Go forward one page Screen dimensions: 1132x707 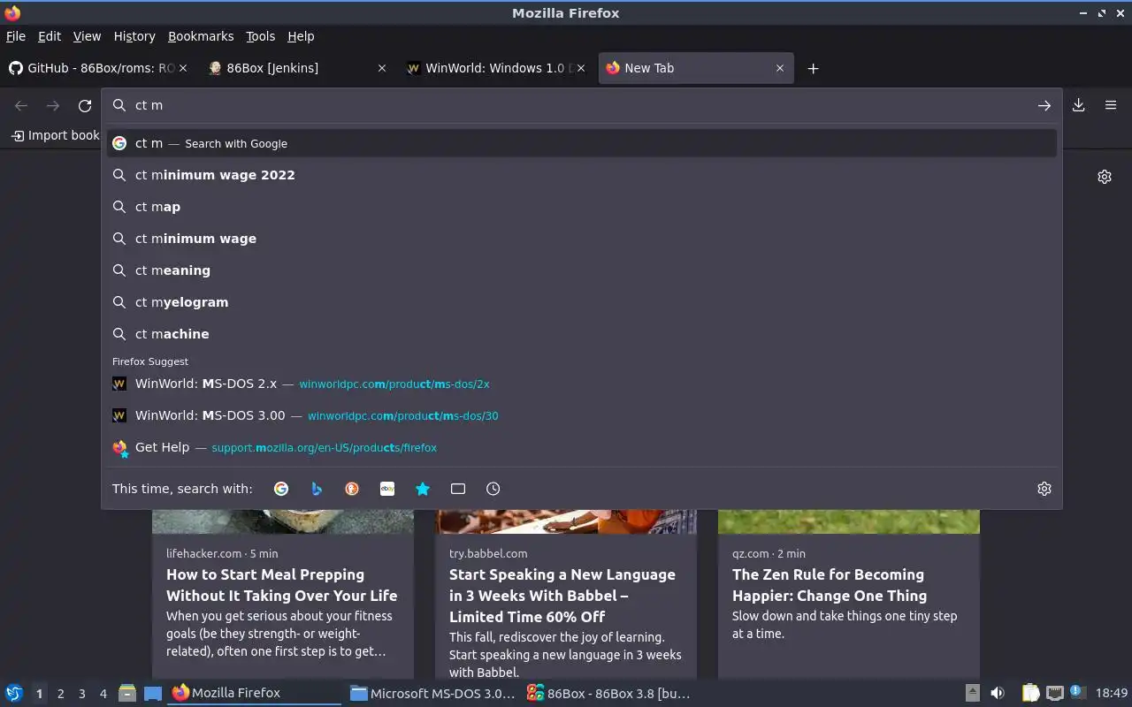[53, 105]
